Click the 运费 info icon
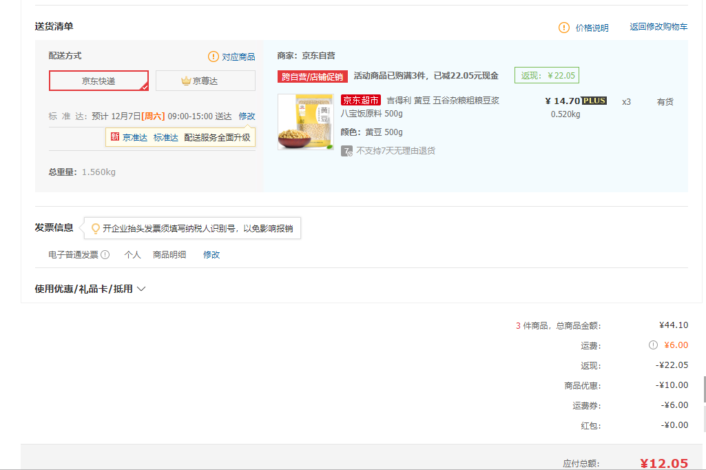The width and height of the screenshot is (706, 470). [653, 345]
